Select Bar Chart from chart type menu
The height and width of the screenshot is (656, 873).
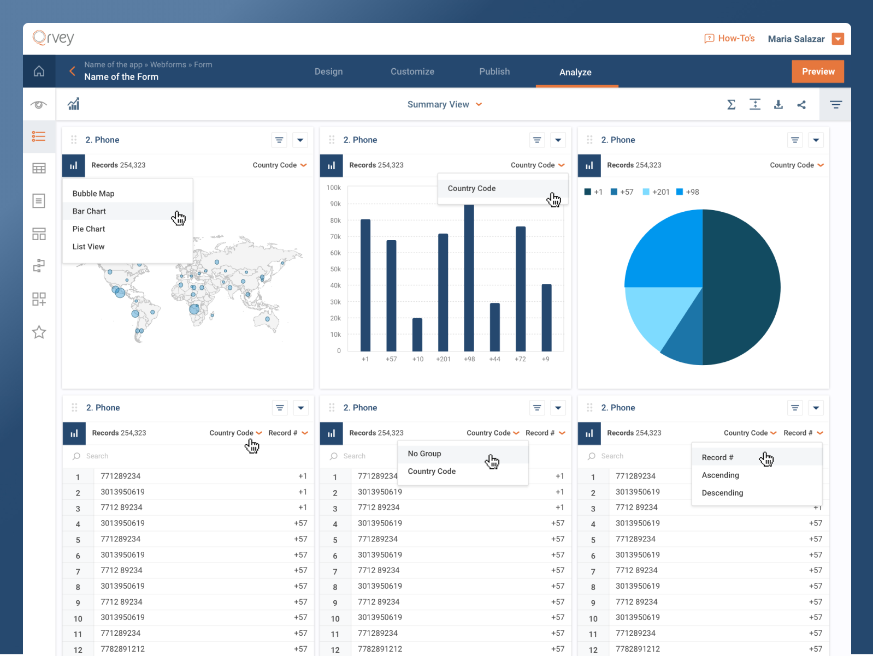(x=128, y=211)
